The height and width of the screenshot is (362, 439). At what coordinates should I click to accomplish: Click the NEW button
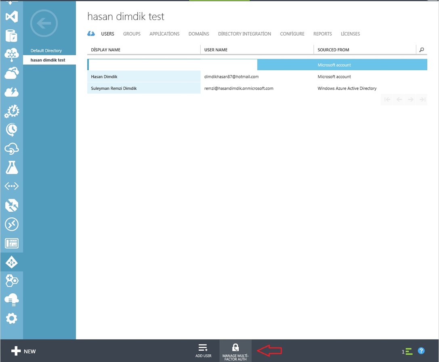tap(23, 351)
